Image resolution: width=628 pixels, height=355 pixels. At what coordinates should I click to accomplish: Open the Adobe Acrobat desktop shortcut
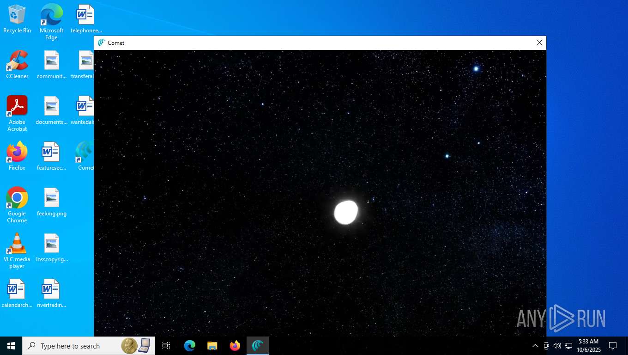17,114
